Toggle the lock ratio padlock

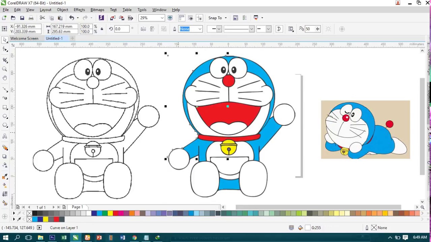click(x=102, y=29)
